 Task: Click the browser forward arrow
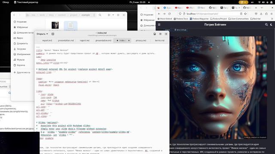click(x=164, y=14)
